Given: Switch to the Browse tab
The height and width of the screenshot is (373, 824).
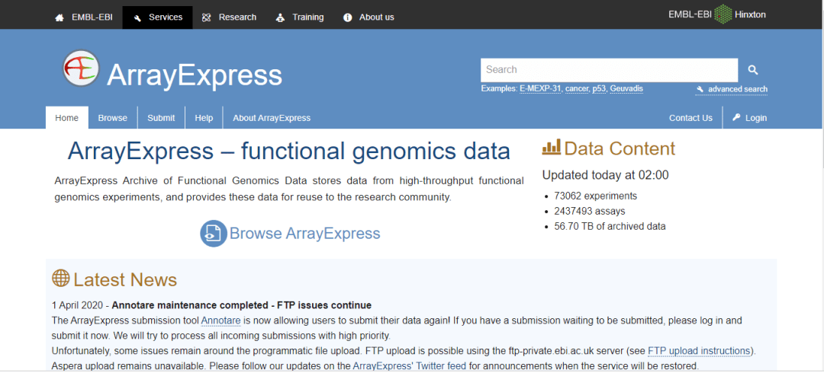Looking at the screenshot, I should (x=113, y=118).
